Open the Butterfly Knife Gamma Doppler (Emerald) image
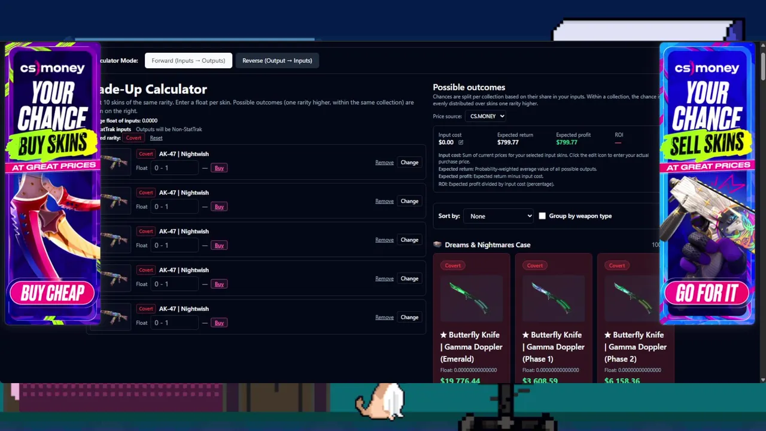766x431 pixels. coord(471,298)
